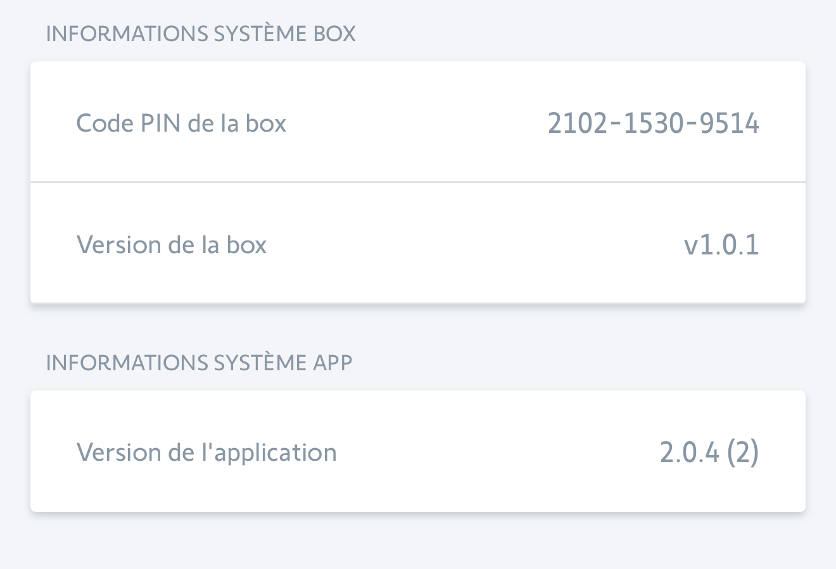Click the word "APP" in the second section header
836x569 pixels.
pos(332,363)
